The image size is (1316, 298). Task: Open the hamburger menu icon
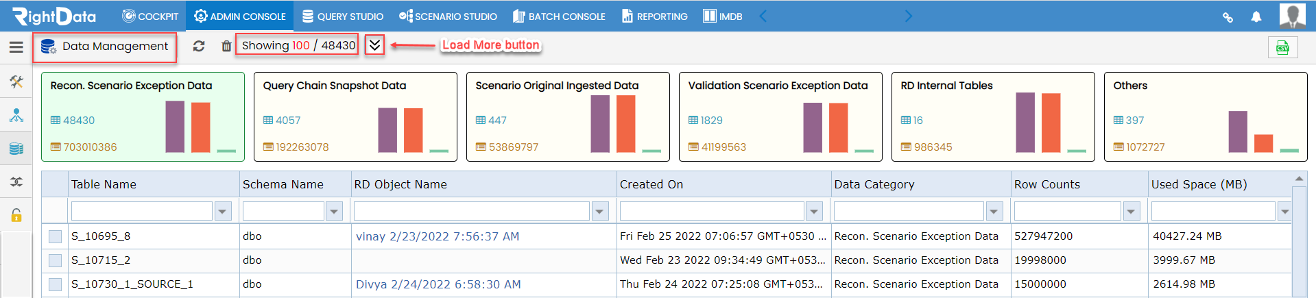[x=16, y=47]
